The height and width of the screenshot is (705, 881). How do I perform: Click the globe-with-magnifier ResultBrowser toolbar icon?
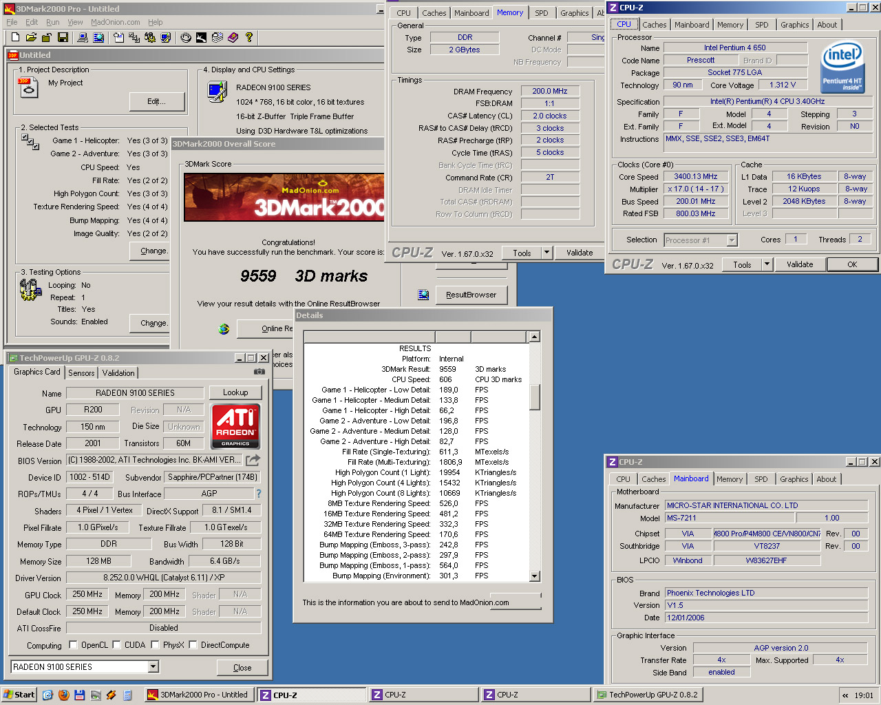point(98,37)
